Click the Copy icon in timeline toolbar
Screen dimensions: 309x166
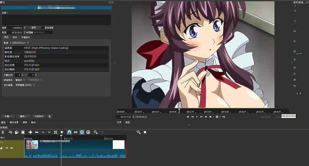tap(17, 132)
